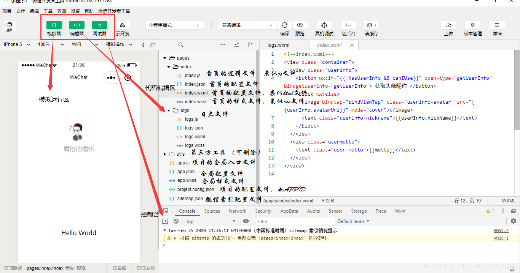Collapse the logs folder
Image resolution: width=520 pixels, height=273 pixels.
169,110
